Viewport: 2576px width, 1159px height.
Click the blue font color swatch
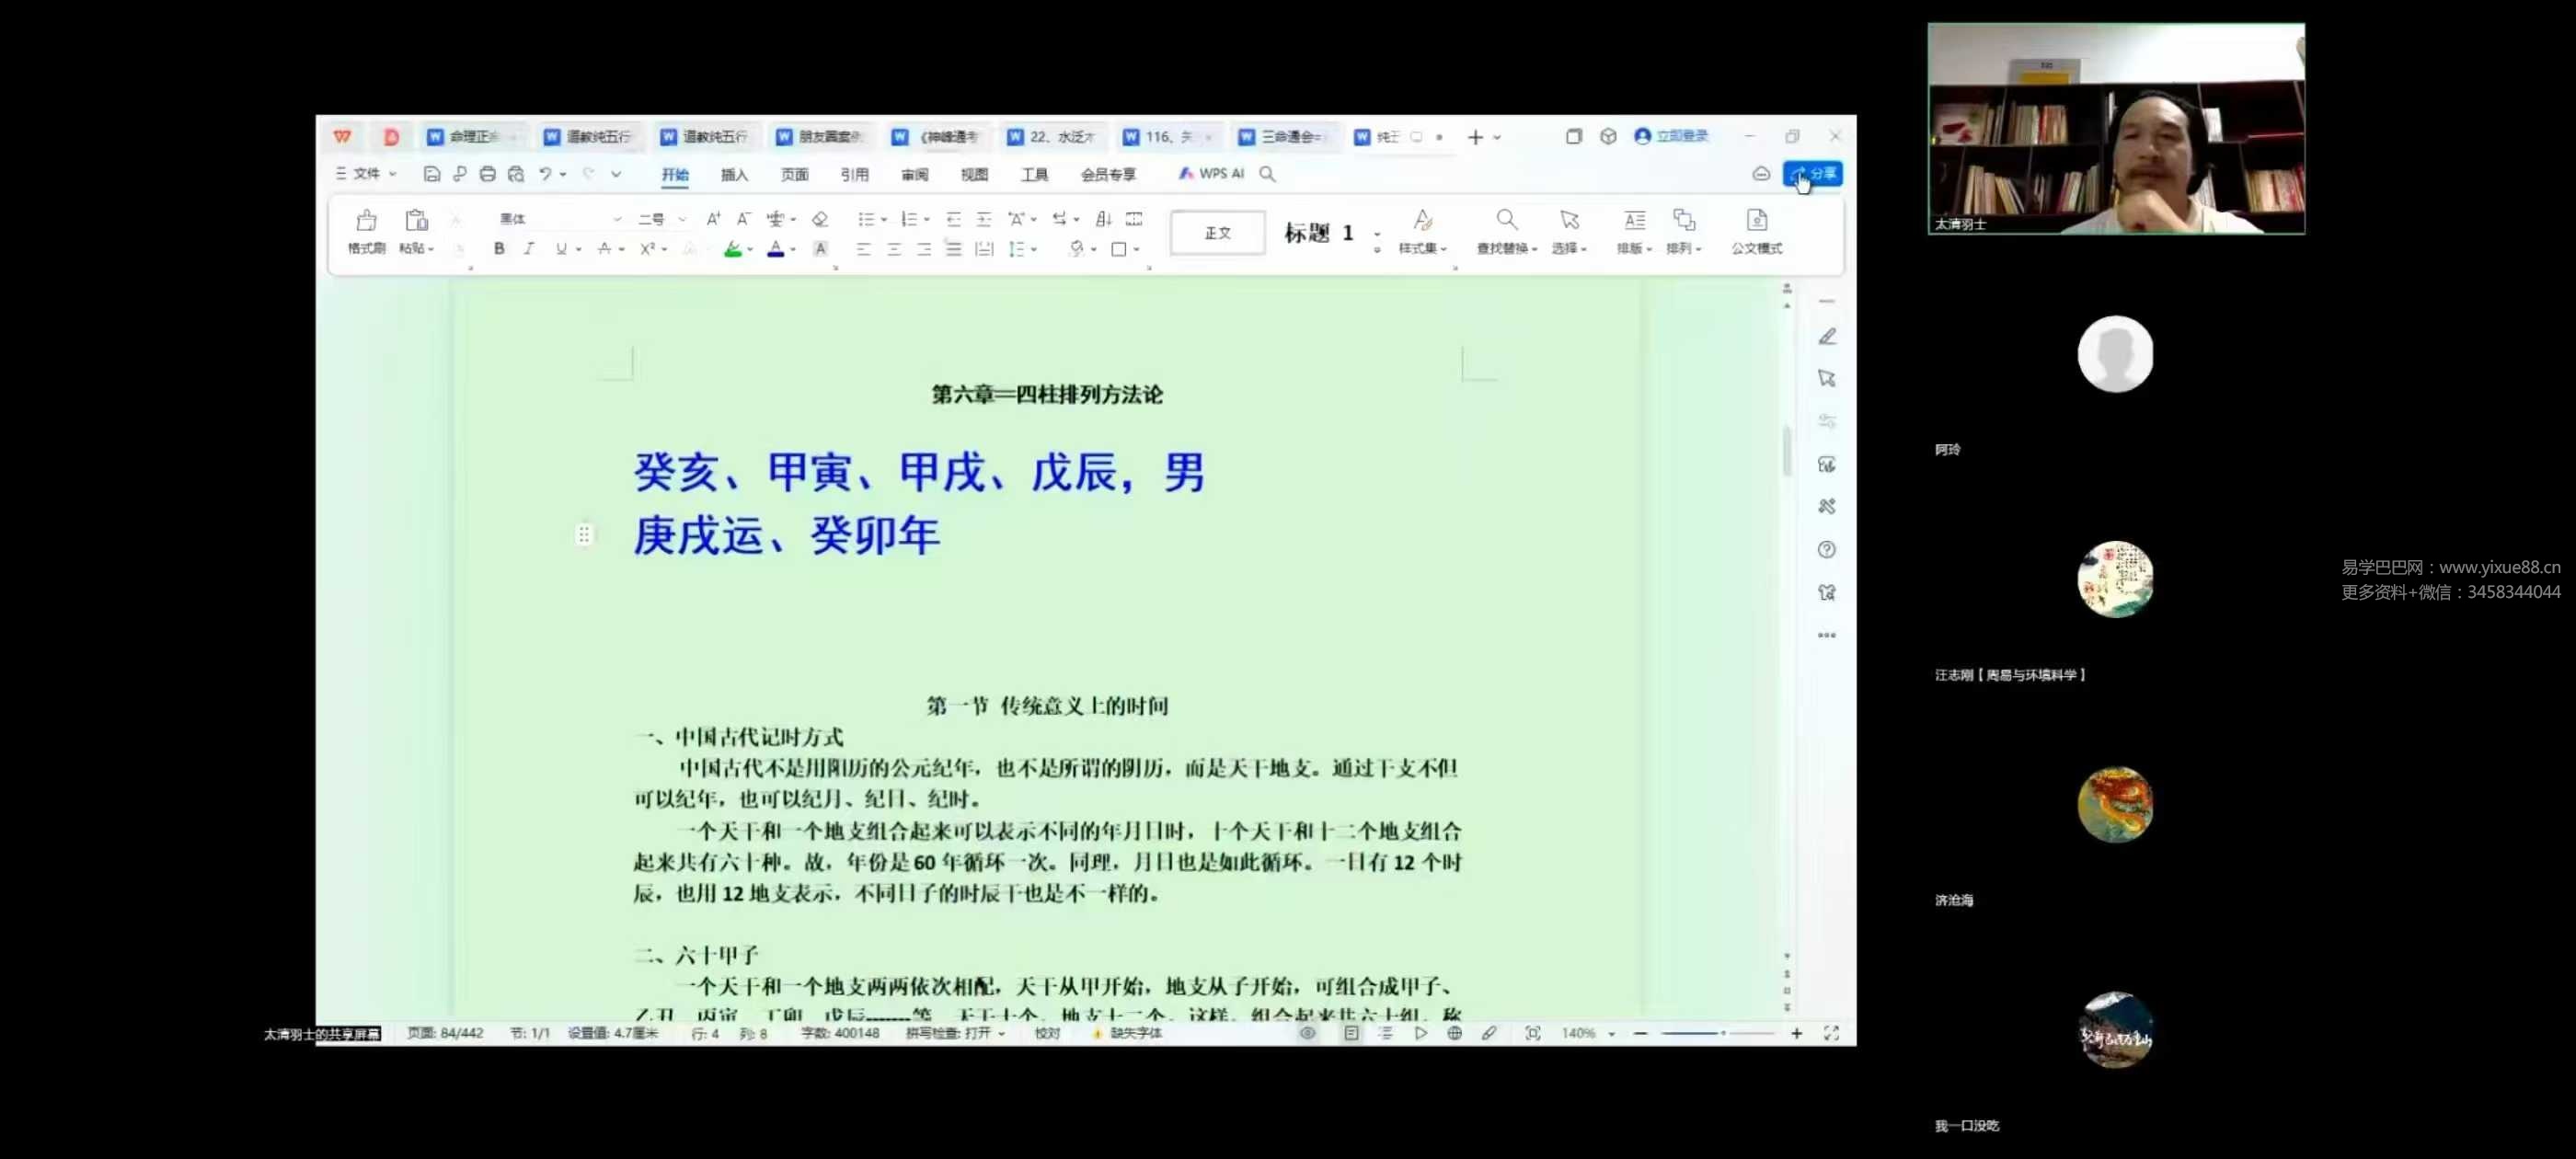pos(775,249)
